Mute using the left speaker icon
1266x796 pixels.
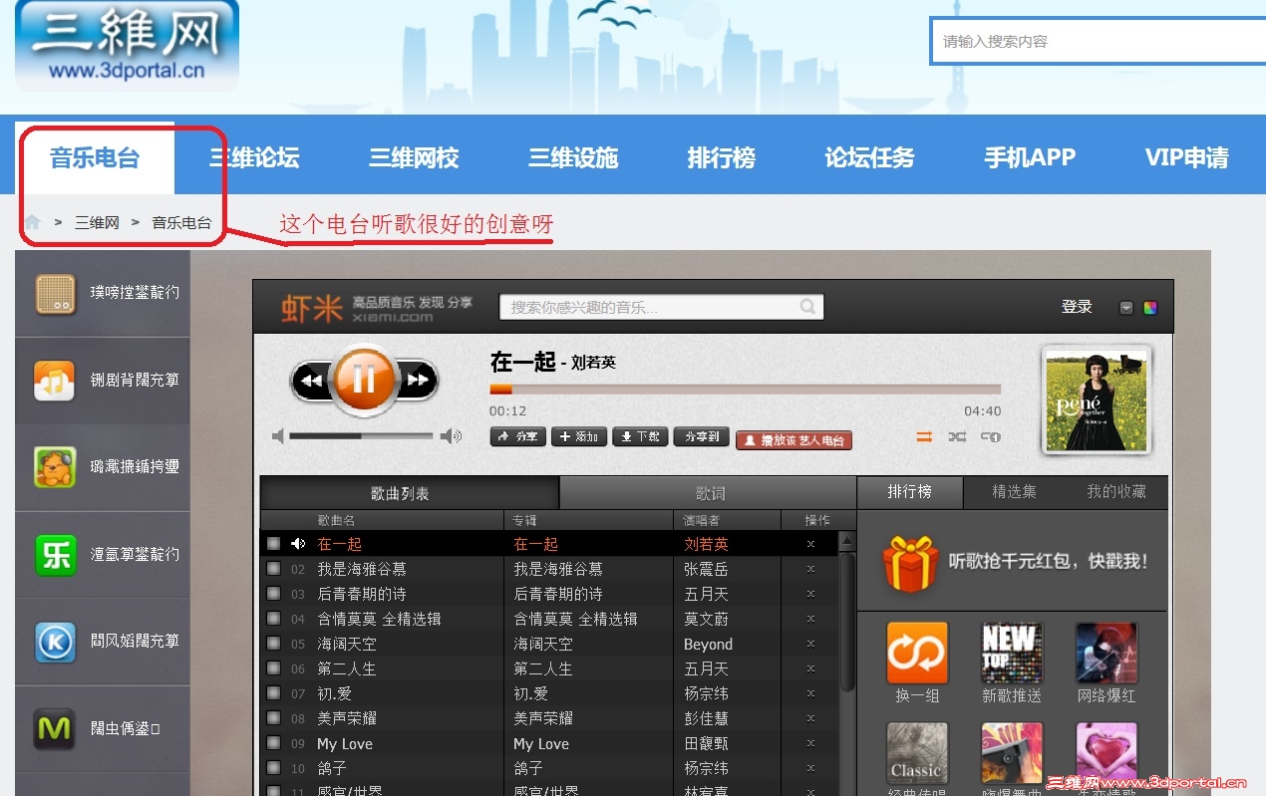(278, 435)
